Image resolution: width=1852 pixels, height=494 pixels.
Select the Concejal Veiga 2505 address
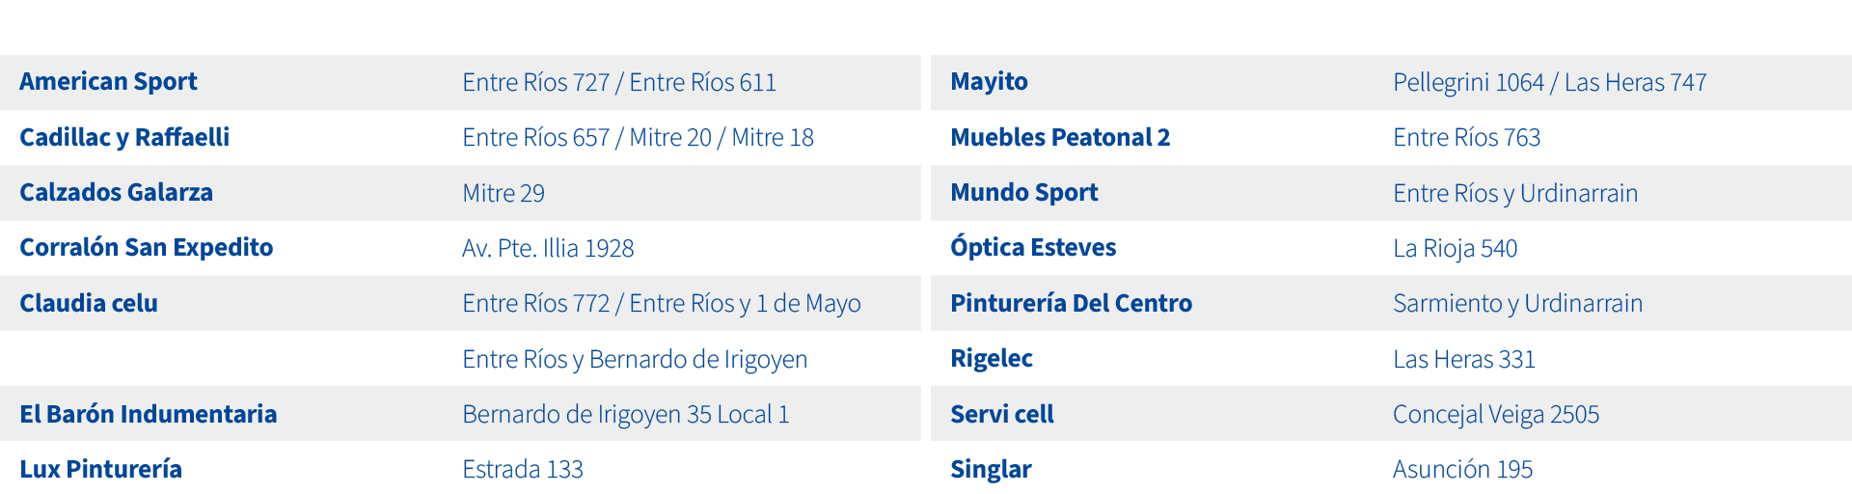pyautogui.click(x=1495, y=414)
